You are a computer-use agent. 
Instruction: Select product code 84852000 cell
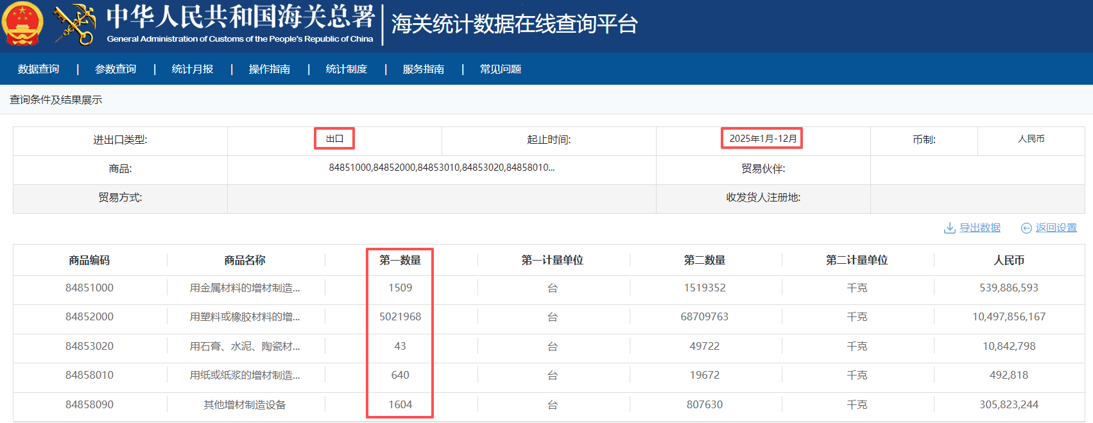[x=89, y=316]
